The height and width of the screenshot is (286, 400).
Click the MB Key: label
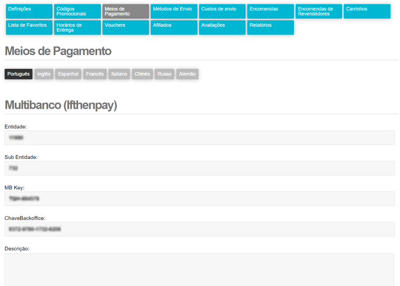(x=15, y=188)
